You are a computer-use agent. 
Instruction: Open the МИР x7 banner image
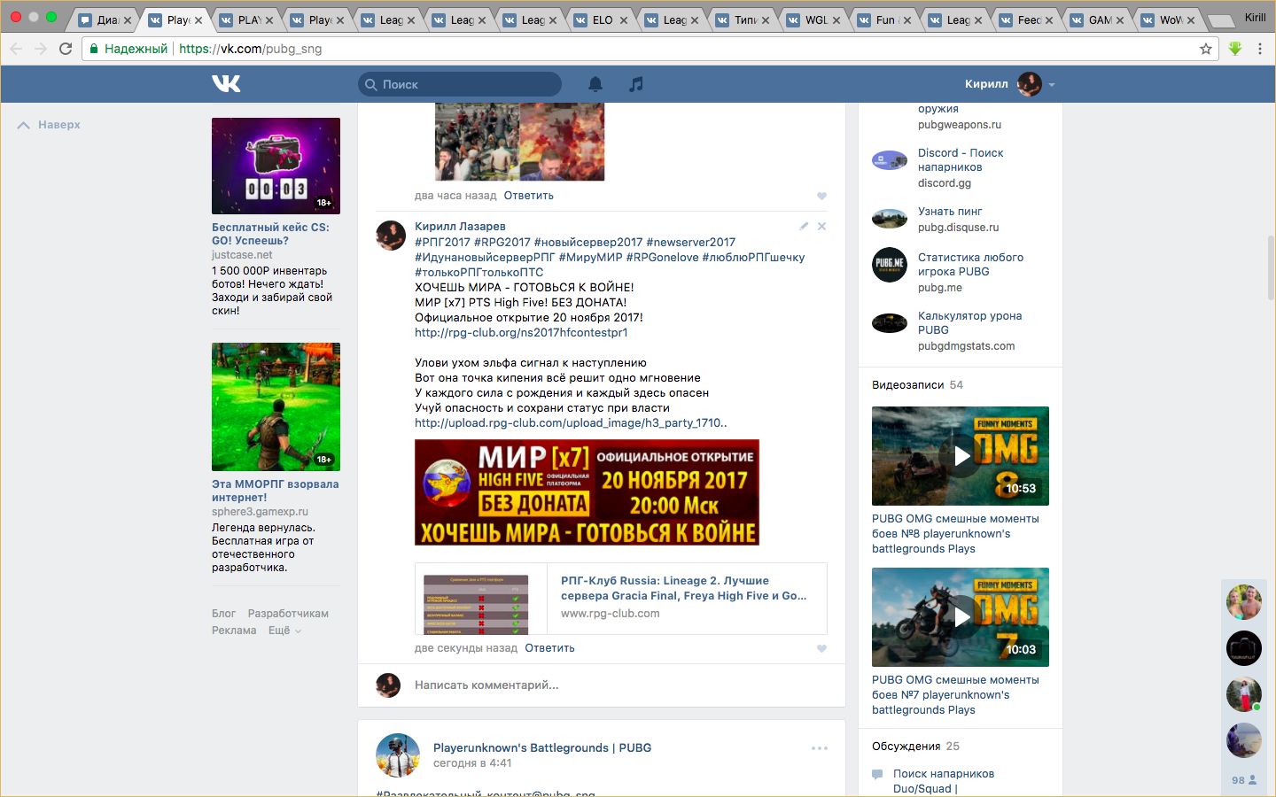[587, 492]
